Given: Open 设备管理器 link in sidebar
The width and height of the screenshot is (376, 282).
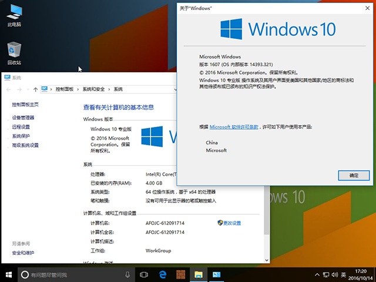Looking at the screenshot, I should (x=23, y=118).
